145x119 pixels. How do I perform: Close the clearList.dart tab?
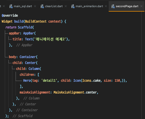coord(66,6)
